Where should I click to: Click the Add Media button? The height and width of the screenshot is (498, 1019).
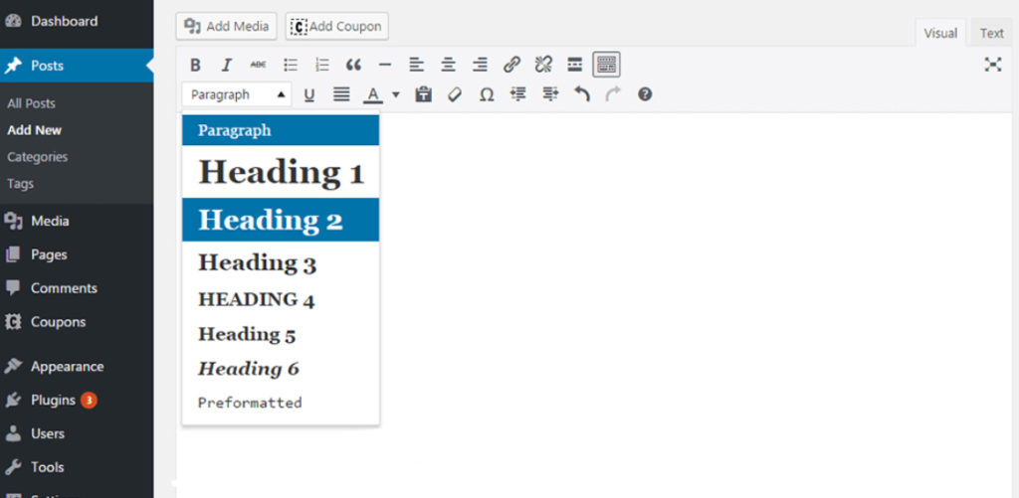[226, 26]
